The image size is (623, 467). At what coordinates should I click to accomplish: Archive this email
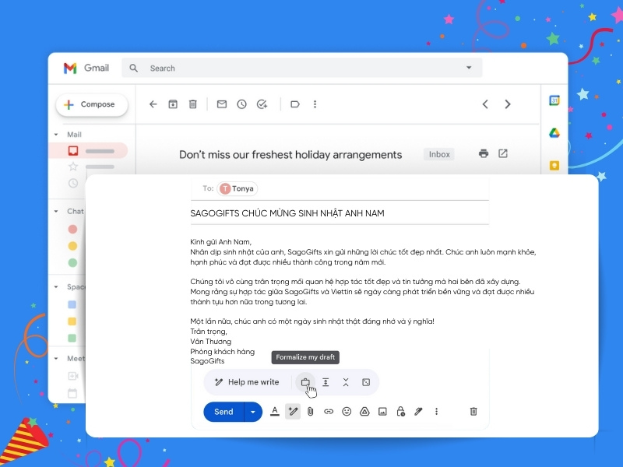[x=173, y=104]
